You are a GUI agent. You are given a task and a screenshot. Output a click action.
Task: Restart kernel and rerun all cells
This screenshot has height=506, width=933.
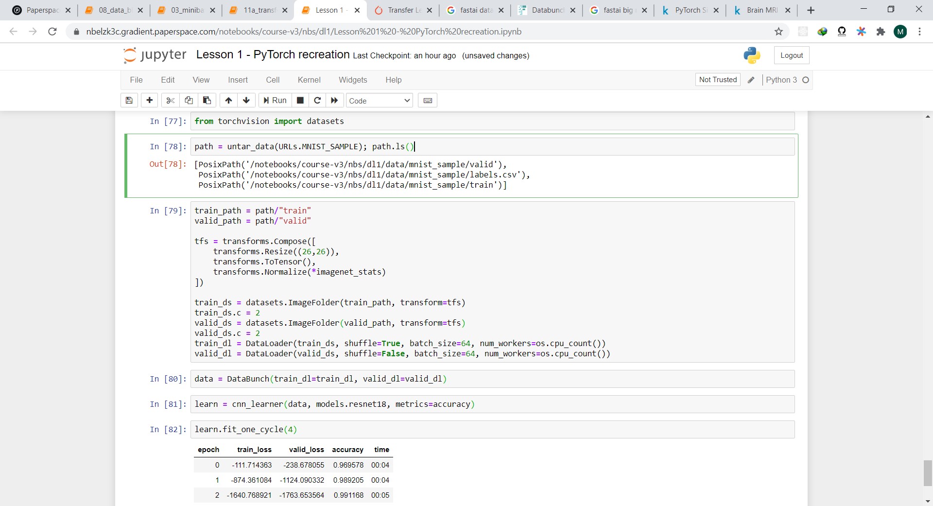click(334, 101)
